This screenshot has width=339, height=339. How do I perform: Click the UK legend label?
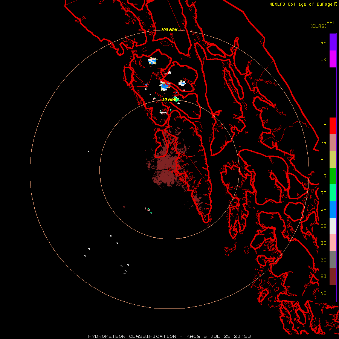click(x=324, y=59)
